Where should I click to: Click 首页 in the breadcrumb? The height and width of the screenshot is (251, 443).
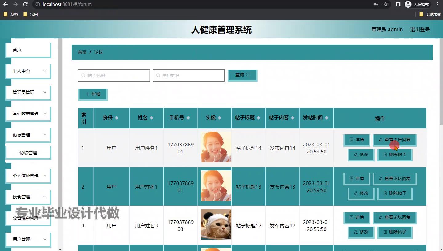(x=82, y=52)
